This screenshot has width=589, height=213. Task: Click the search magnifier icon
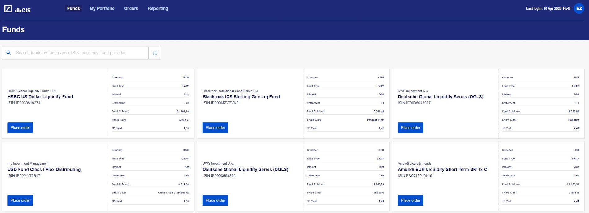pos(9,53)
